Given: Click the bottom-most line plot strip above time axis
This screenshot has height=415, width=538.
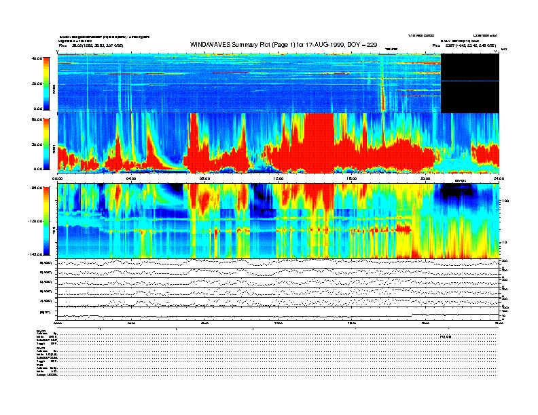Looking at the screenshot, I should (279, 314).
